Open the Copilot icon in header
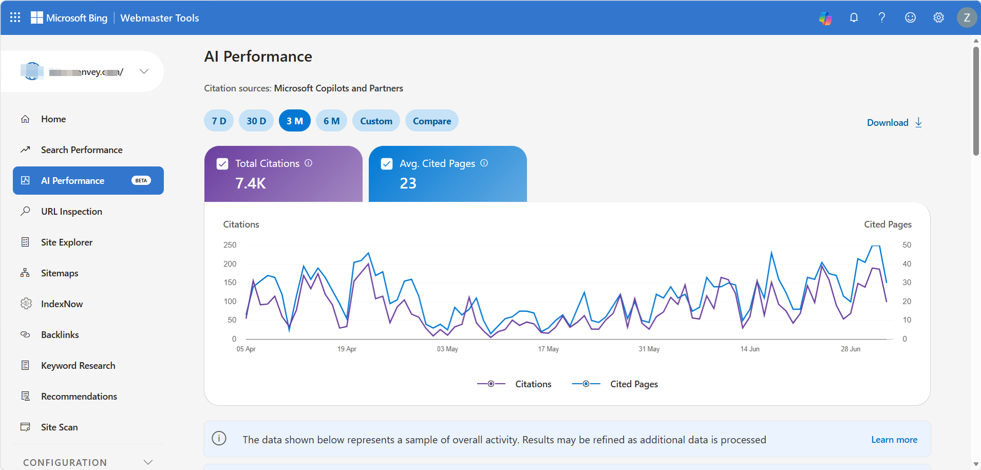 click(825, 18)
